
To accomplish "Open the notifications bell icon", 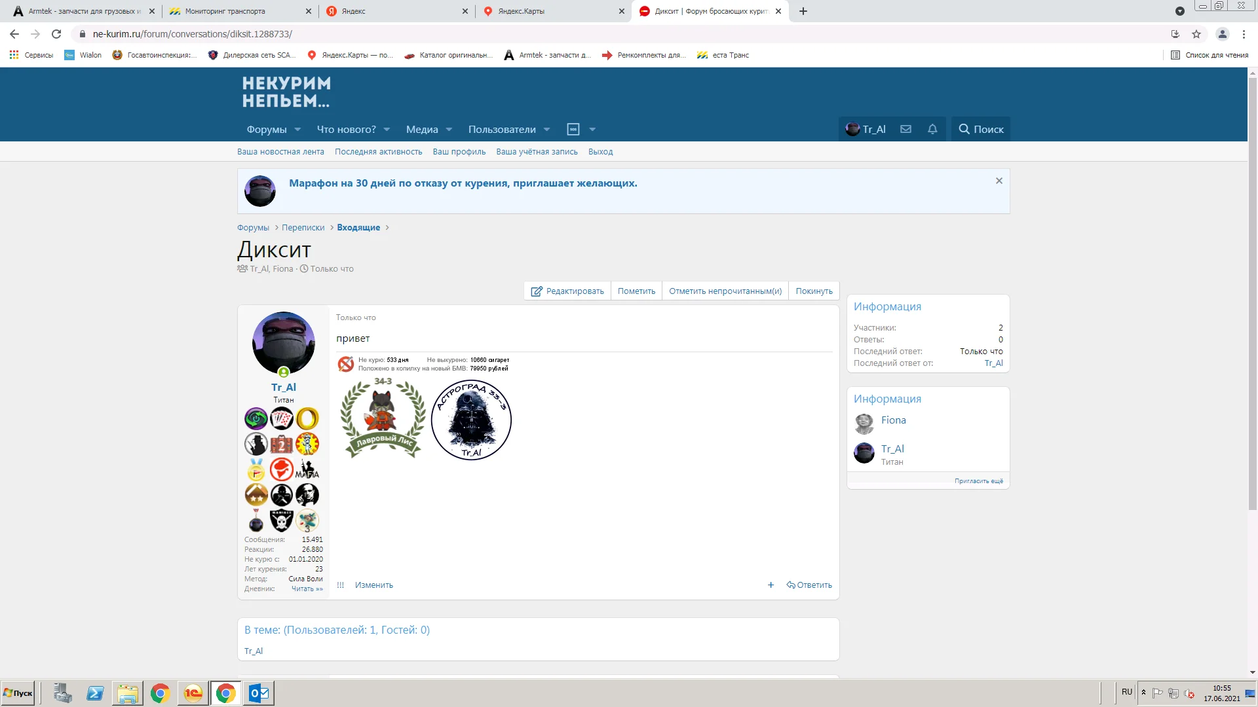I will (x=932, y=129).
